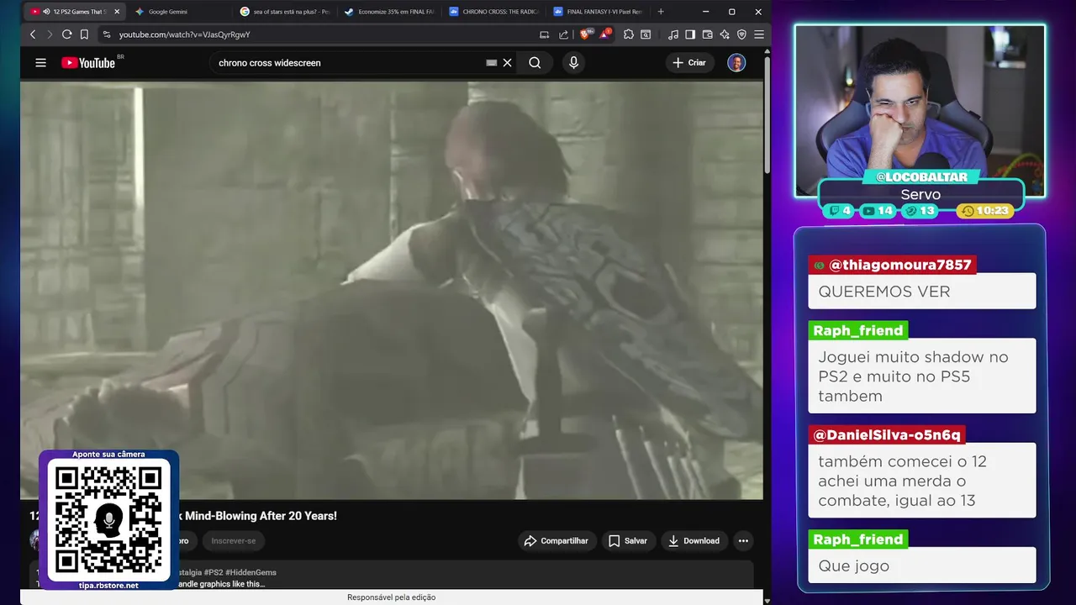Go to YouTube home via logo

point(87,63)
